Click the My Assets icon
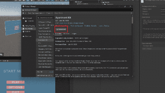This screenshot has height=93, width=165. tap(23, 29)
